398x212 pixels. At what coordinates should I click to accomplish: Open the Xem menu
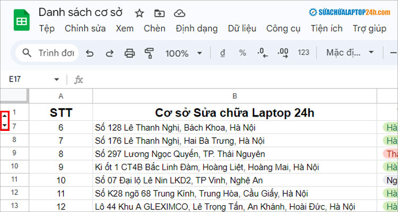click(125, 29)
